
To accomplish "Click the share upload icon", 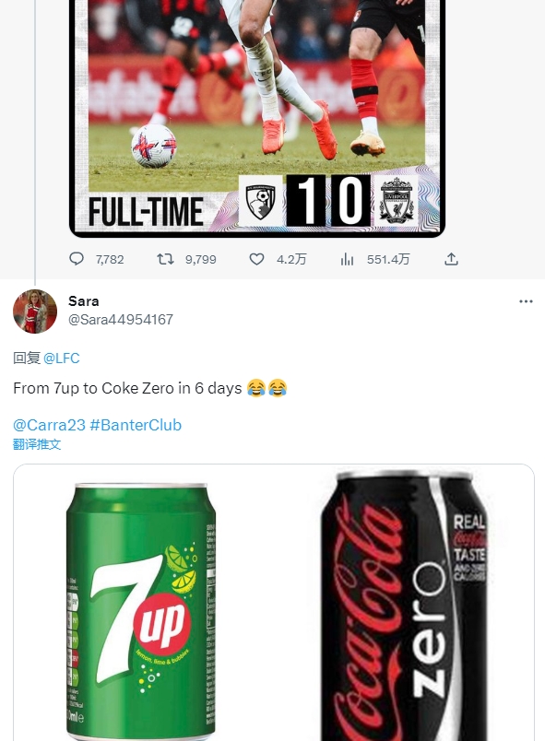I will pyautogui.click(x=452, y=259).
